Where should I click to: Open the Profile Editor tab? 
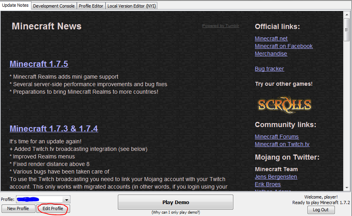(91, 6)
